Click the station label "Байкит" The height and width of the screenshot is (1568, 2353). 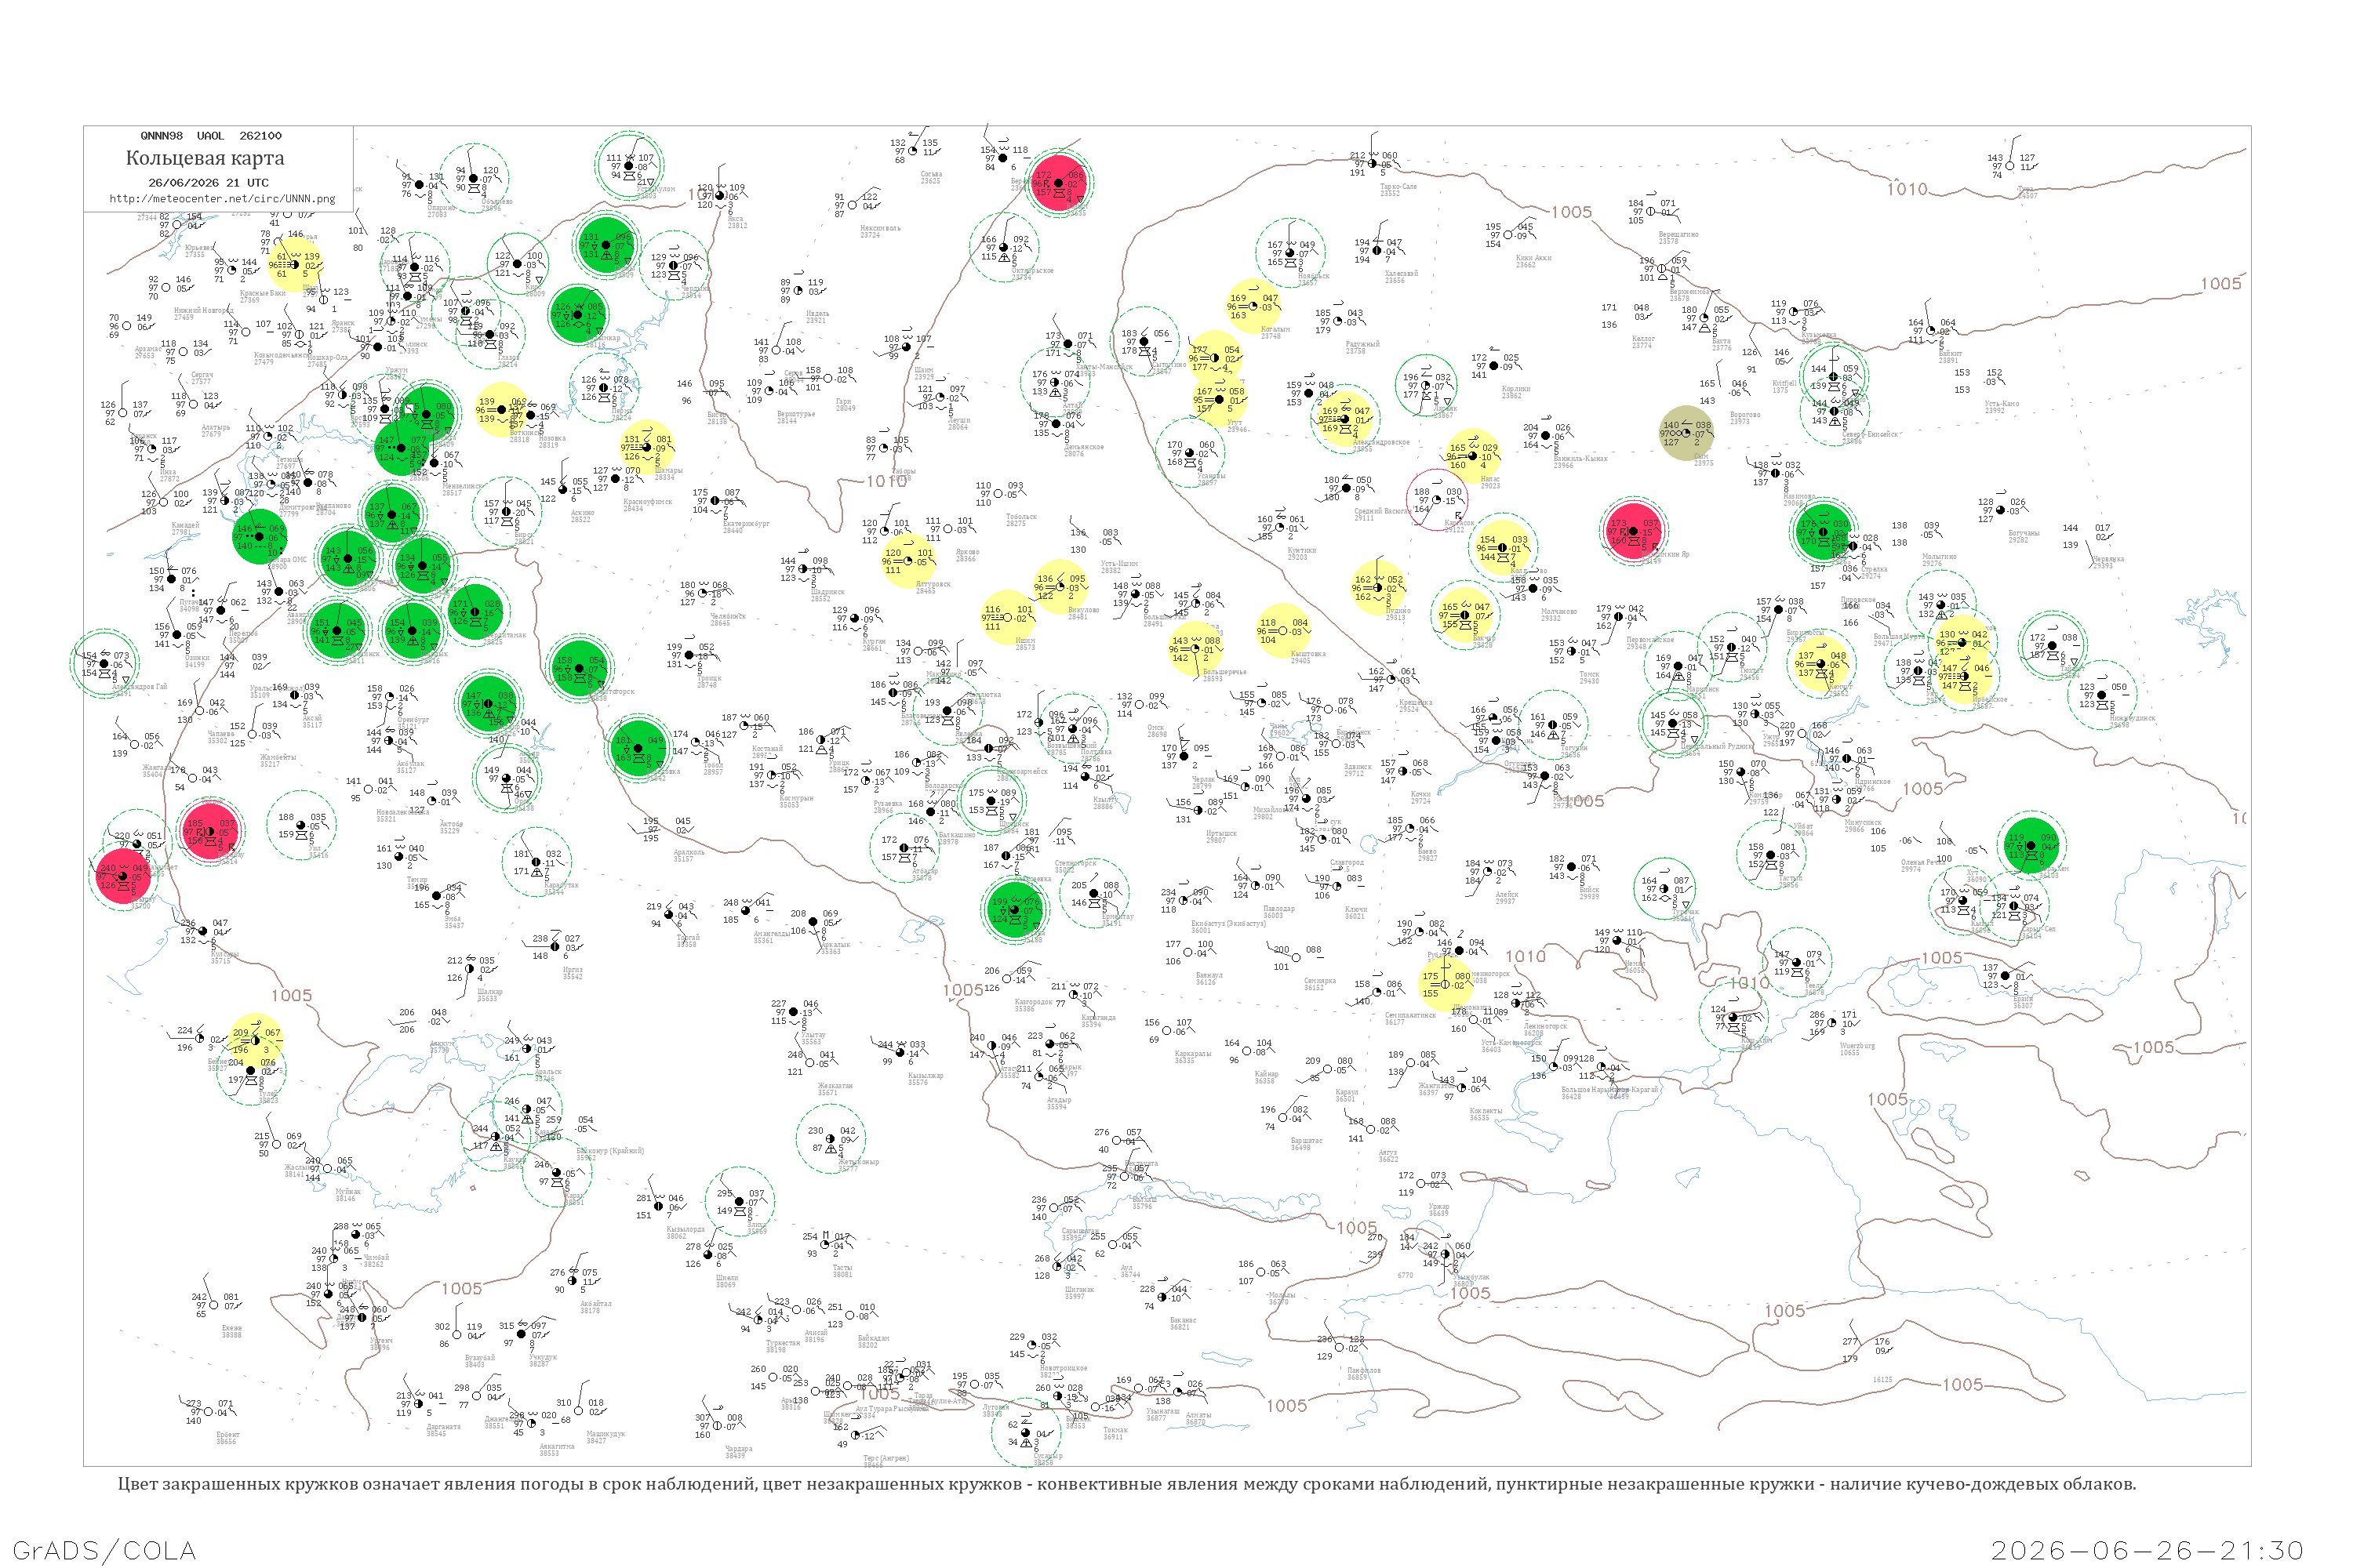click(x=1950, y=356)
